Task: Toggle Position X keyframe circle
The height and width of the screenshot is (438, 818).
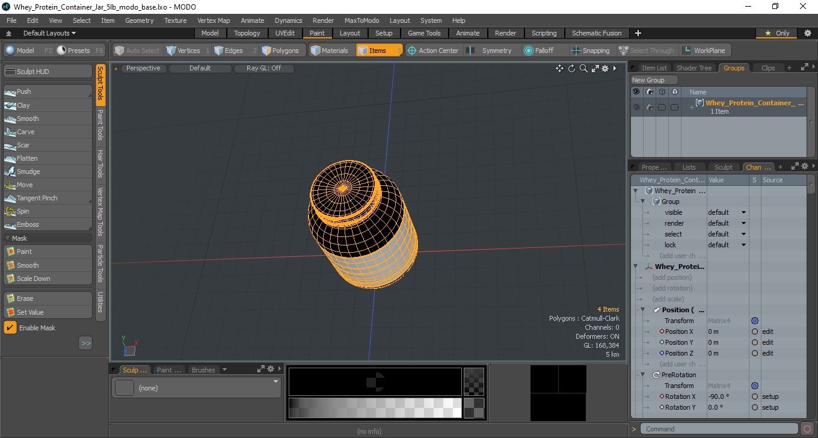Action: pyautogui.click(x=755, y=332)
